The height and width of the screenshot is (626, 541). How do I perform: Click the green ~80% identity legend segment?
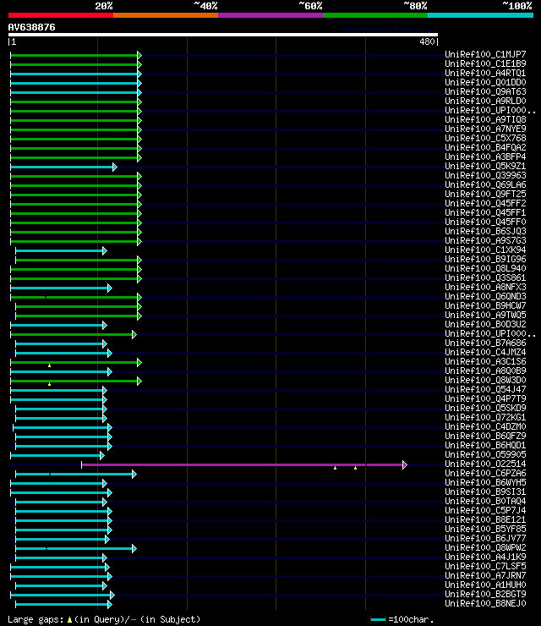[x=375, y=15]
